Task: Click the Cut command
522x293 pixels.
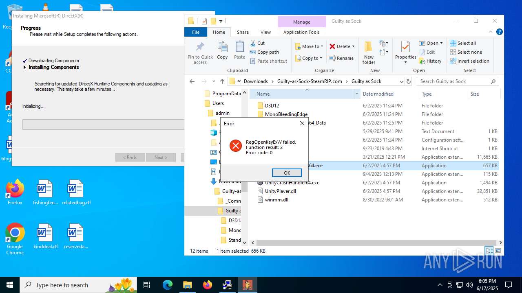Action: coord(257,43)
